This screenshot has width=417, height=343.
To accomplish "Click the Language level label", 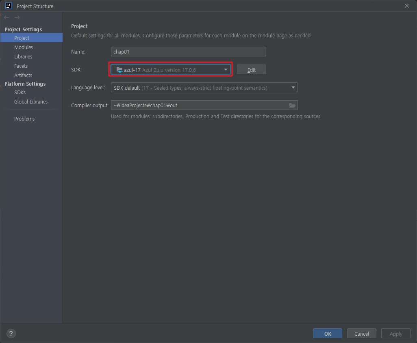I will (x=88, y=87).
